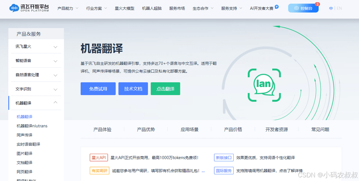Click the 产品&服务 sidebar header
This screenshot has height=181, width=359.
pos(29,34)
